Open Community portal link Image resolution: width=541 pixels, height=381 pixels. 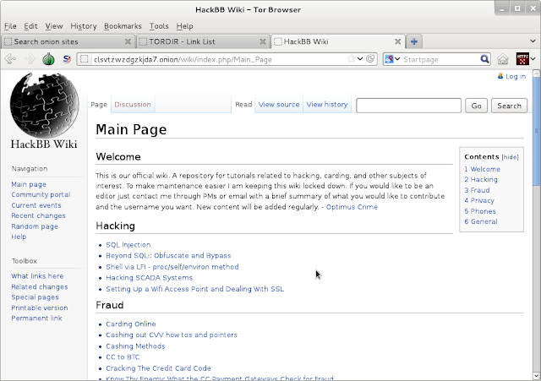(x=41, y=194)
